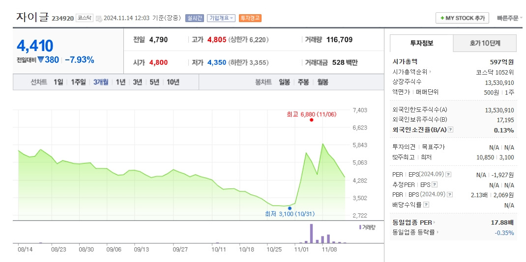The image size is (526, 262).
Task: Click the blue down-triangle price change icon
Action: tap(41, 60)
